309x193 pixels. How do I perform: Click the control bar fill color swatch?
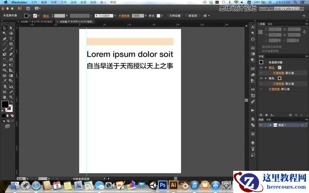click(26, 16)
